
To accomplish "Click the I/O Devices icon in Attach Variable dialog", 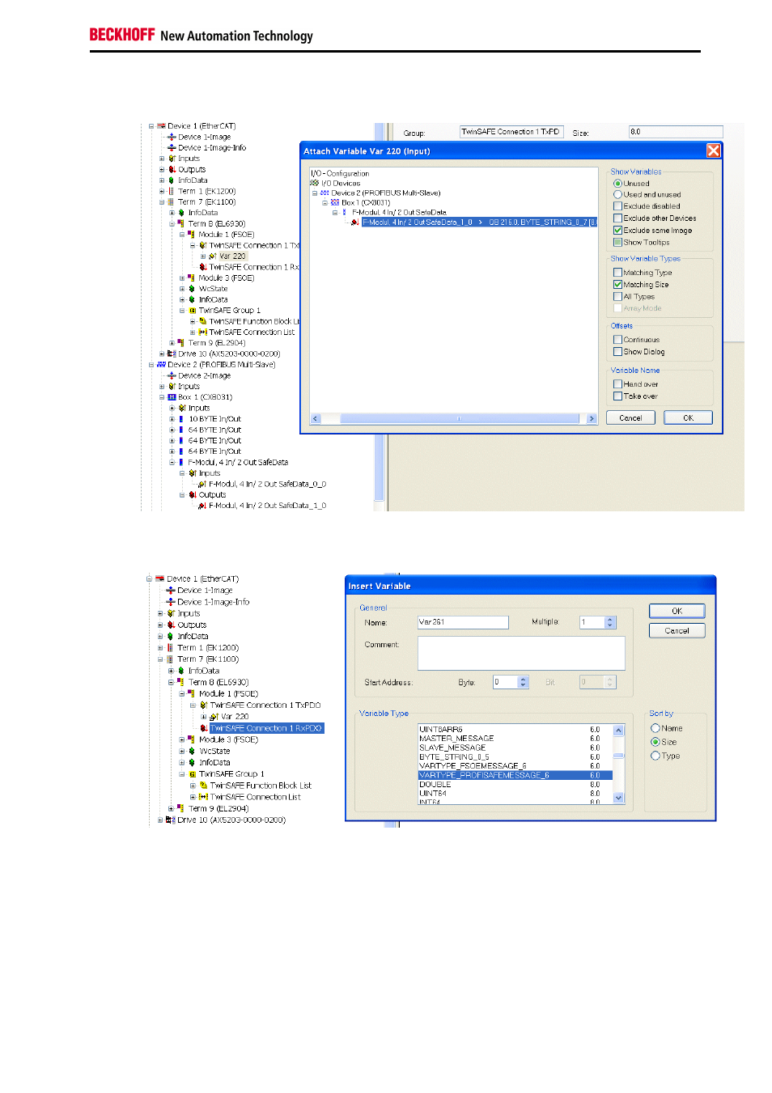I will pos(315,183).
